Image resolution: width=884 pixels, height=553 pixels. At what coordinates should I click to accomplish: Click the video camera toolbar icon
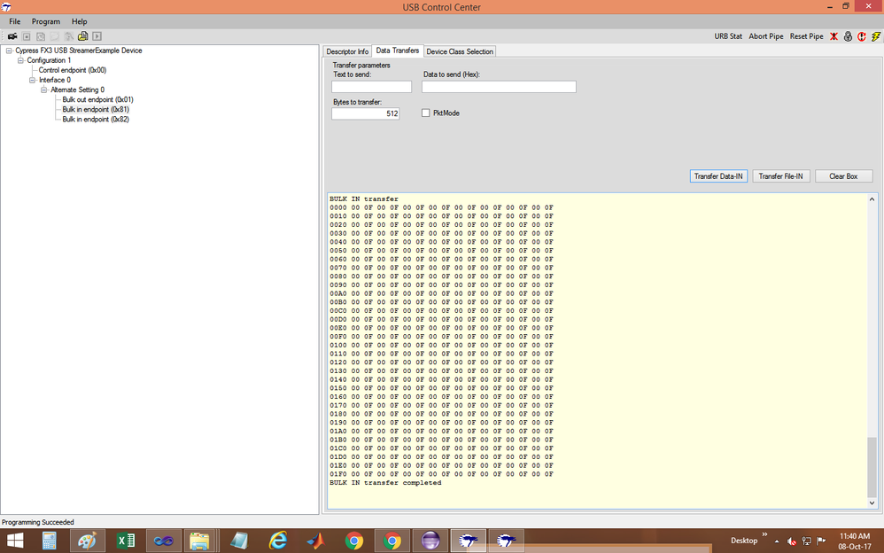12,36
